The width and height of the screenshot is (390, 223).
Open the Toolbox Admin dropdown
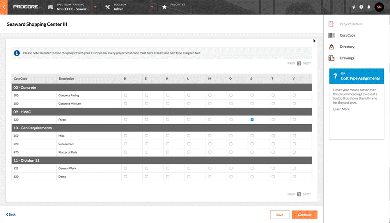tap(152, 7)
